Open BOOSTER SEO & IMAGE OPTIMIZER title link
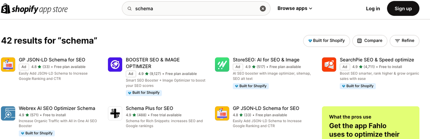The image size is (430, 139). coord(153,63)
